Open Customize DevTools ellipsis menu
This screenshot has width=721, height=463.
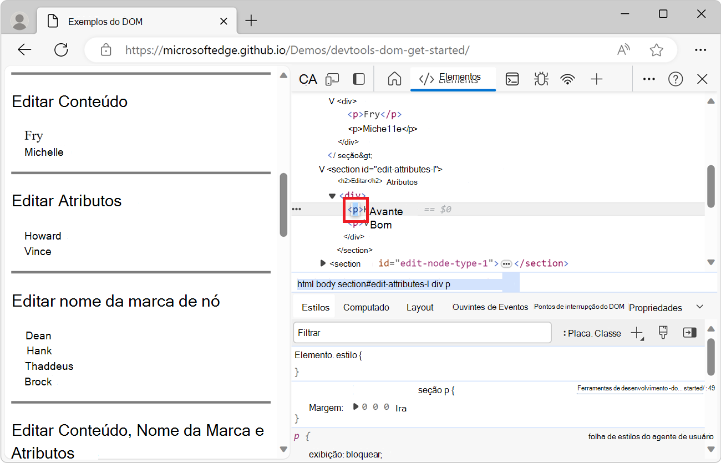649,79
